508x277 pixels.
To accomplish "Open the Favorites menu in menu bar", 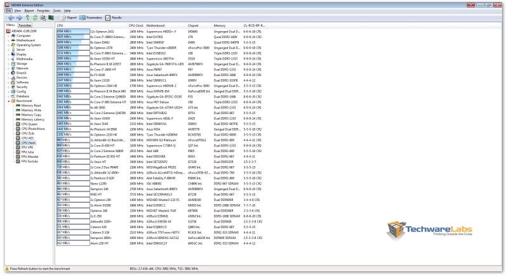I will click(x=43, y=11).
